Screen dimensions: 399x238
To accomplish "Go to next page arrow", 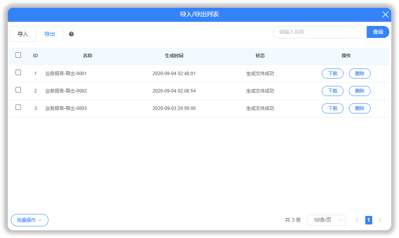I will (380, 220).
